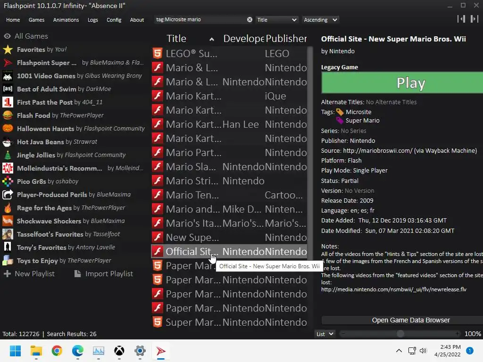Image resolution: width=483 pixels, height=362 pixels.
Task: Click the Pico Gr8s playlist icon
Action: 8,181
